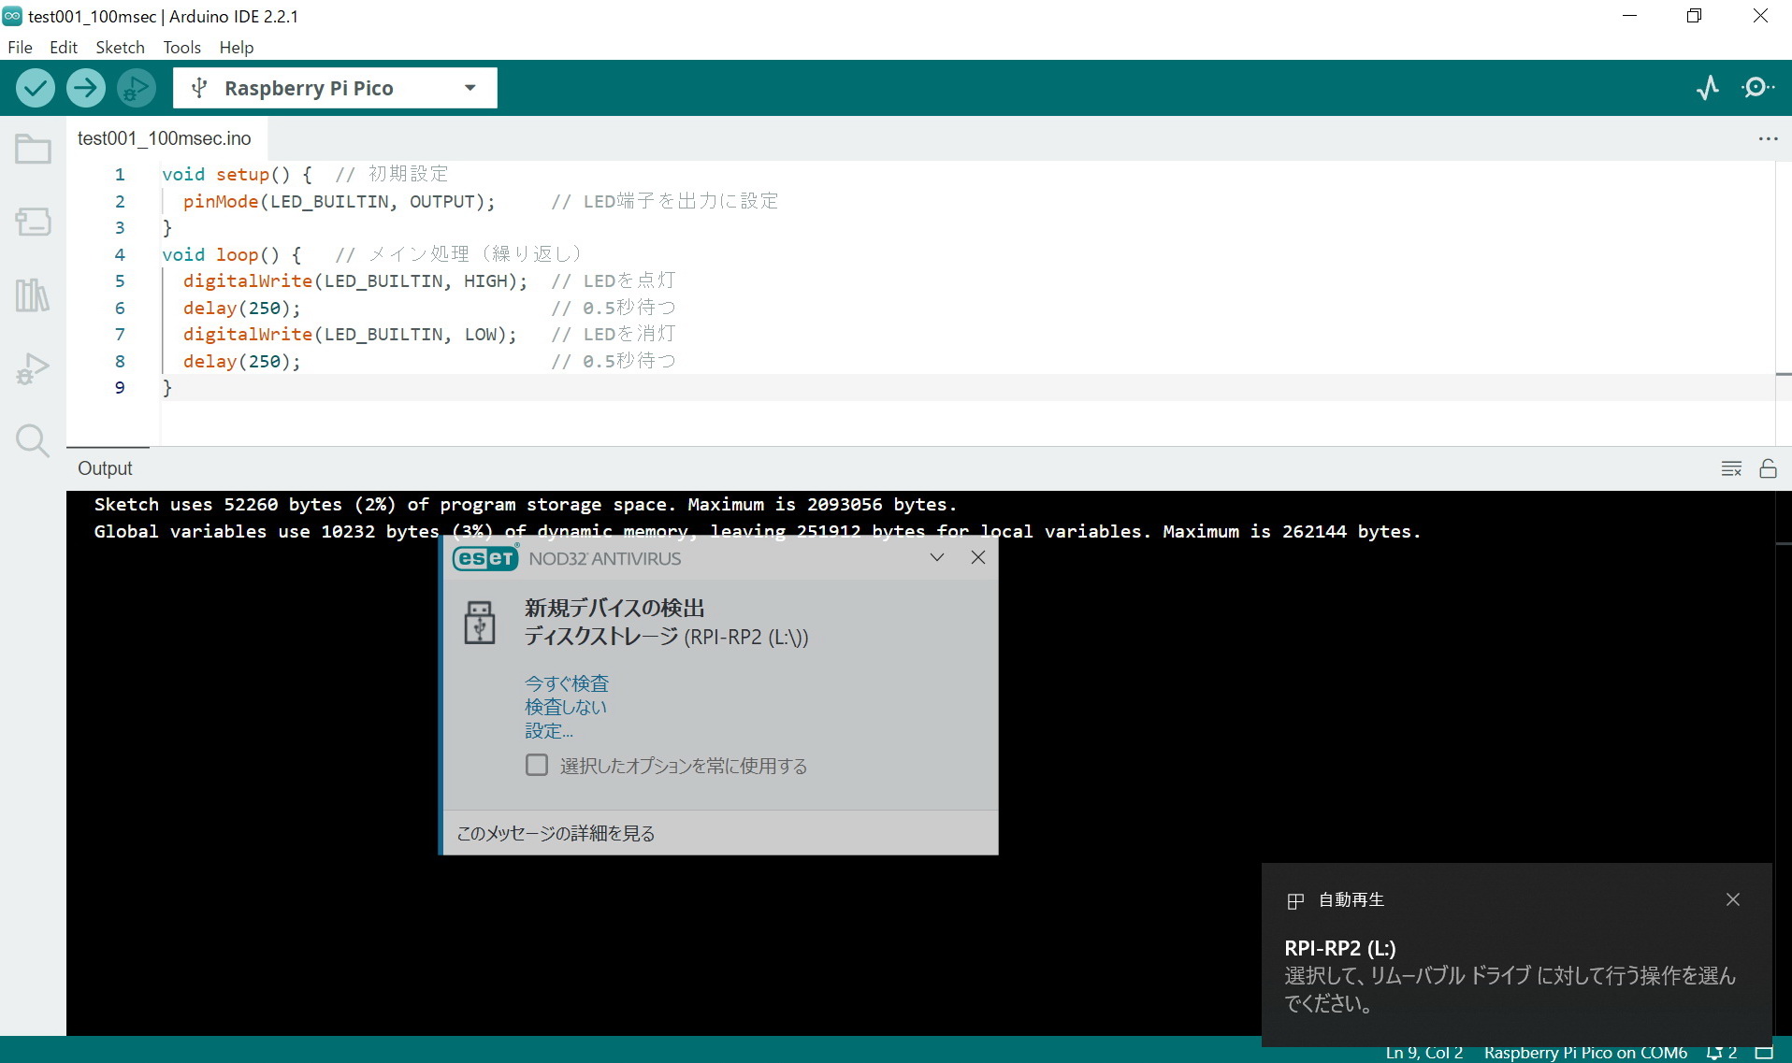
Task: Click the delay(250); on line 6
Action: point(241,308)
